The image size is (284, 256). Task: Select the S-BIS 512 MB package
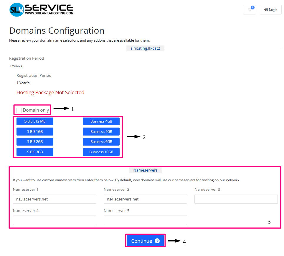pos(35,121)
